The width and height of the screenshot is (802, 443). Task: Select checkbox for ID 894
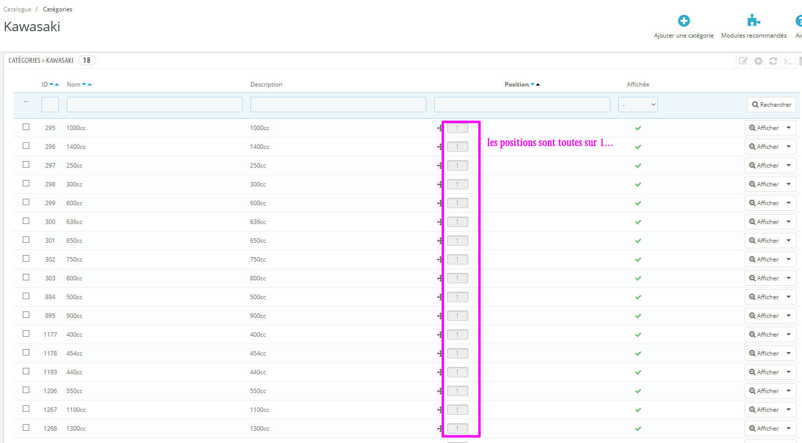[26, 296]
